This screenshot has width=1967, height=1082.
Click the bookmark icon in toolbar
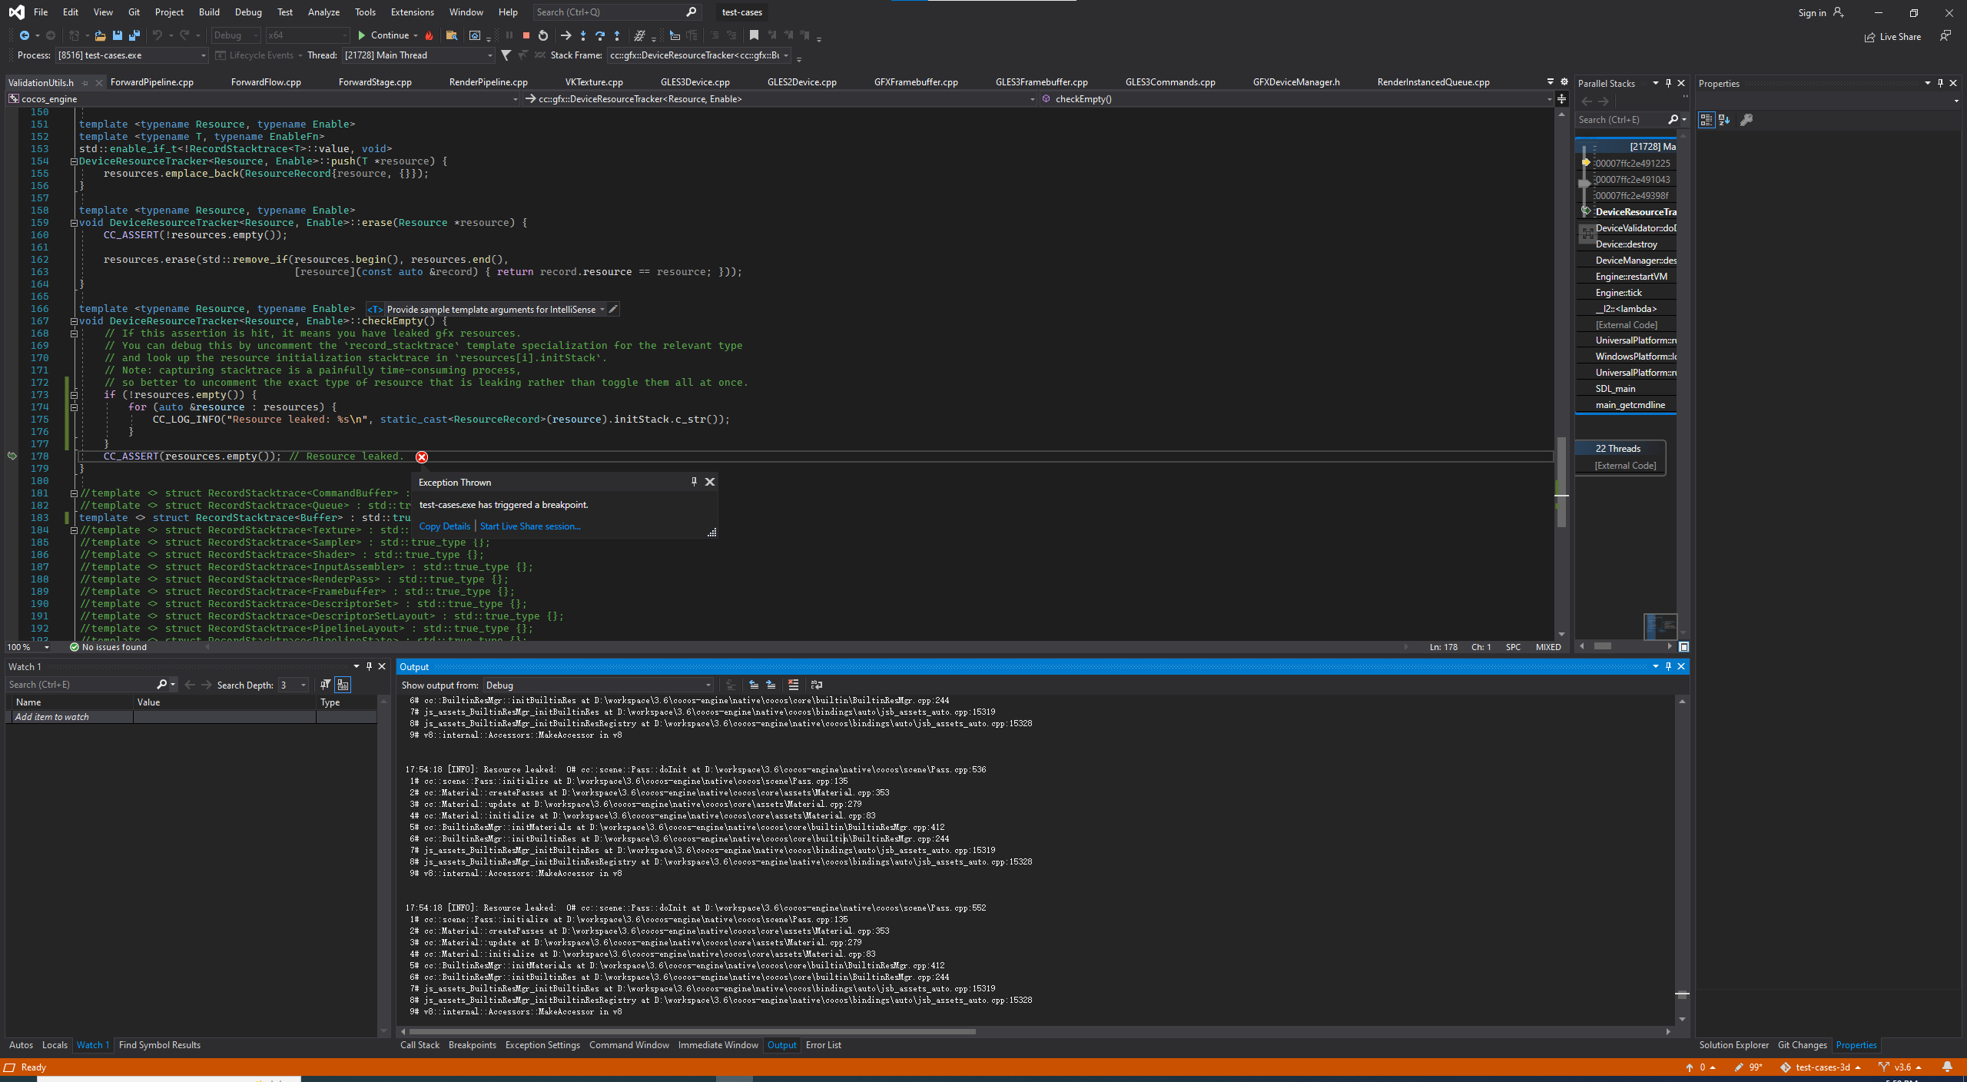754,35
